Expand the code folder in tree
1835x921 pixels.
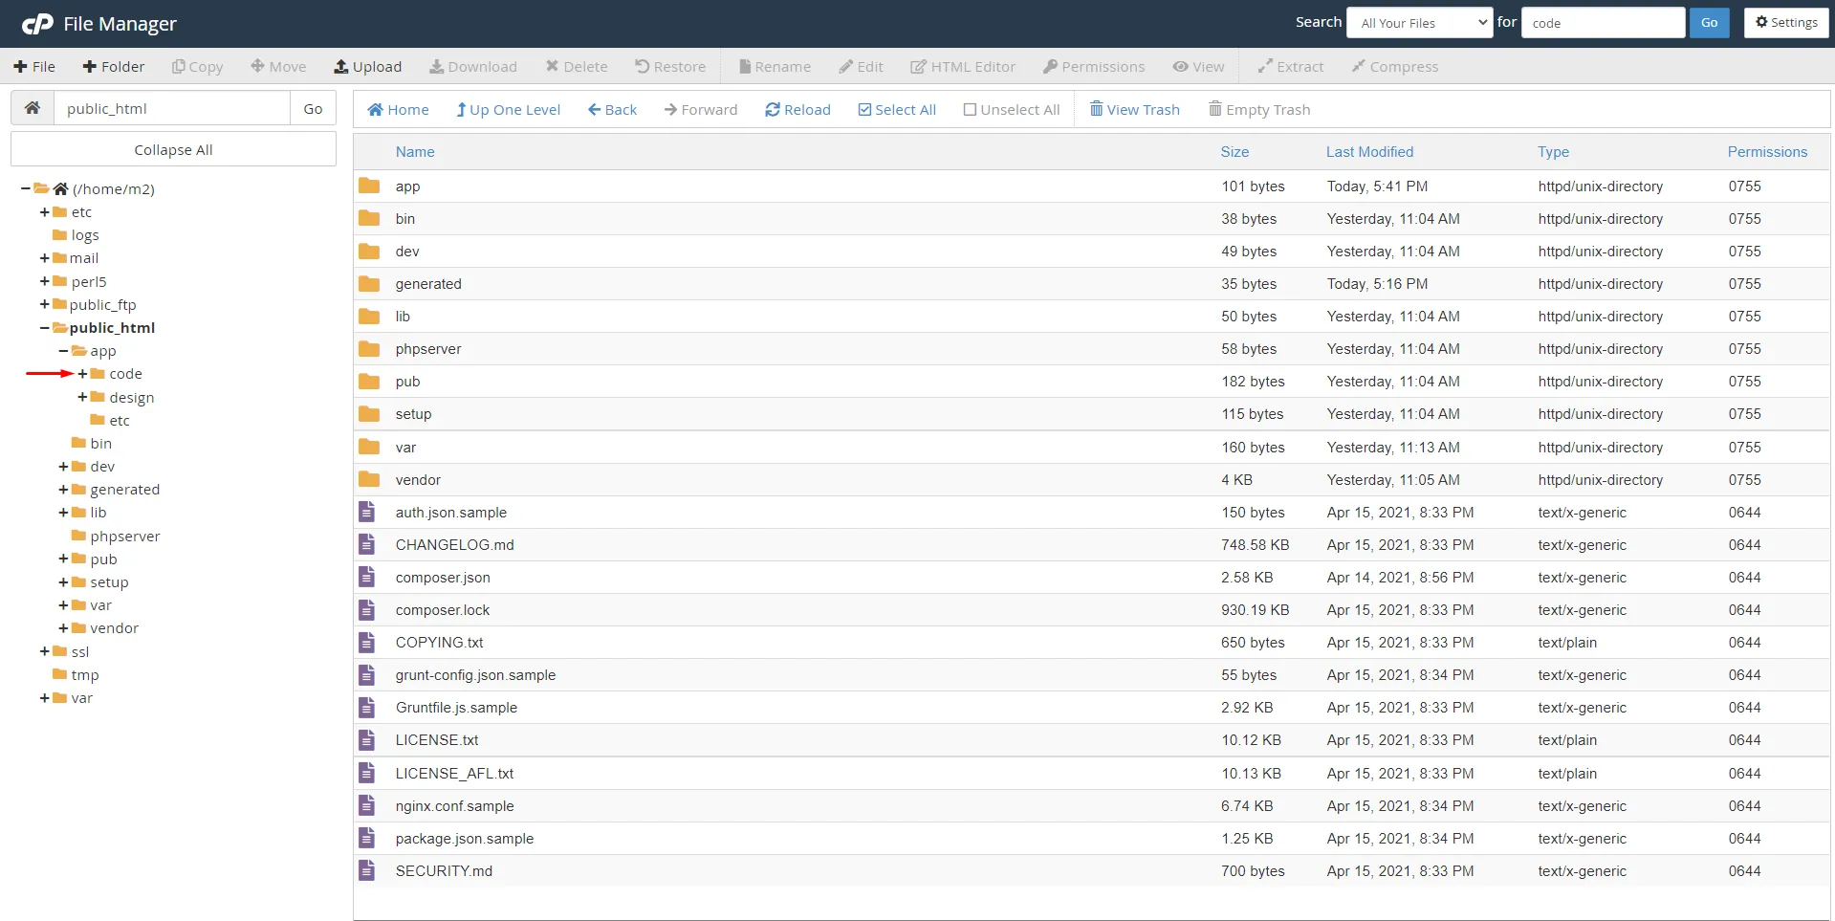click(82, 374)
